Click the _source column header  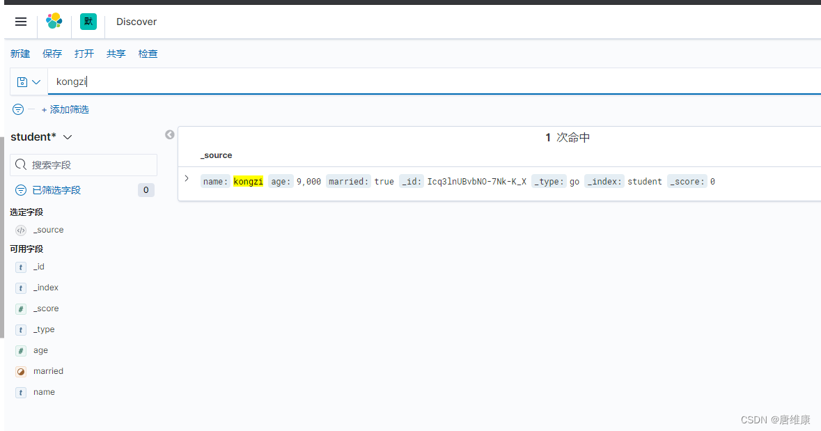tap(217, 155)
